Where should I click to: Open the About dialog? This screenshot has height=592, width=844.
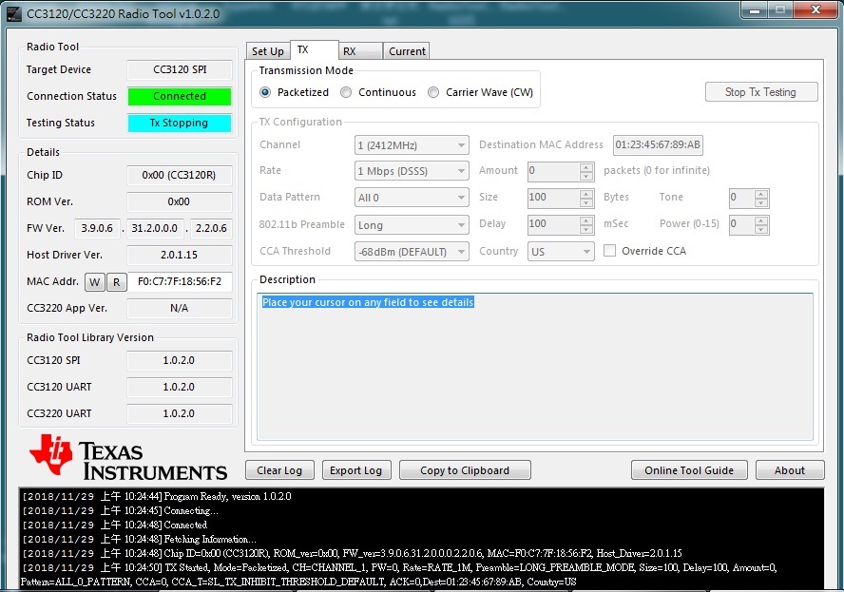[x=790, y=470]
